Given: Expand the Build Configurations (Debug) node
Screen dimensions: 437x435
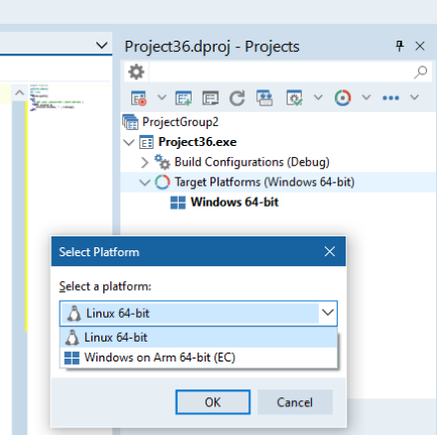Looking at the screenshot, I should point(144,162).
